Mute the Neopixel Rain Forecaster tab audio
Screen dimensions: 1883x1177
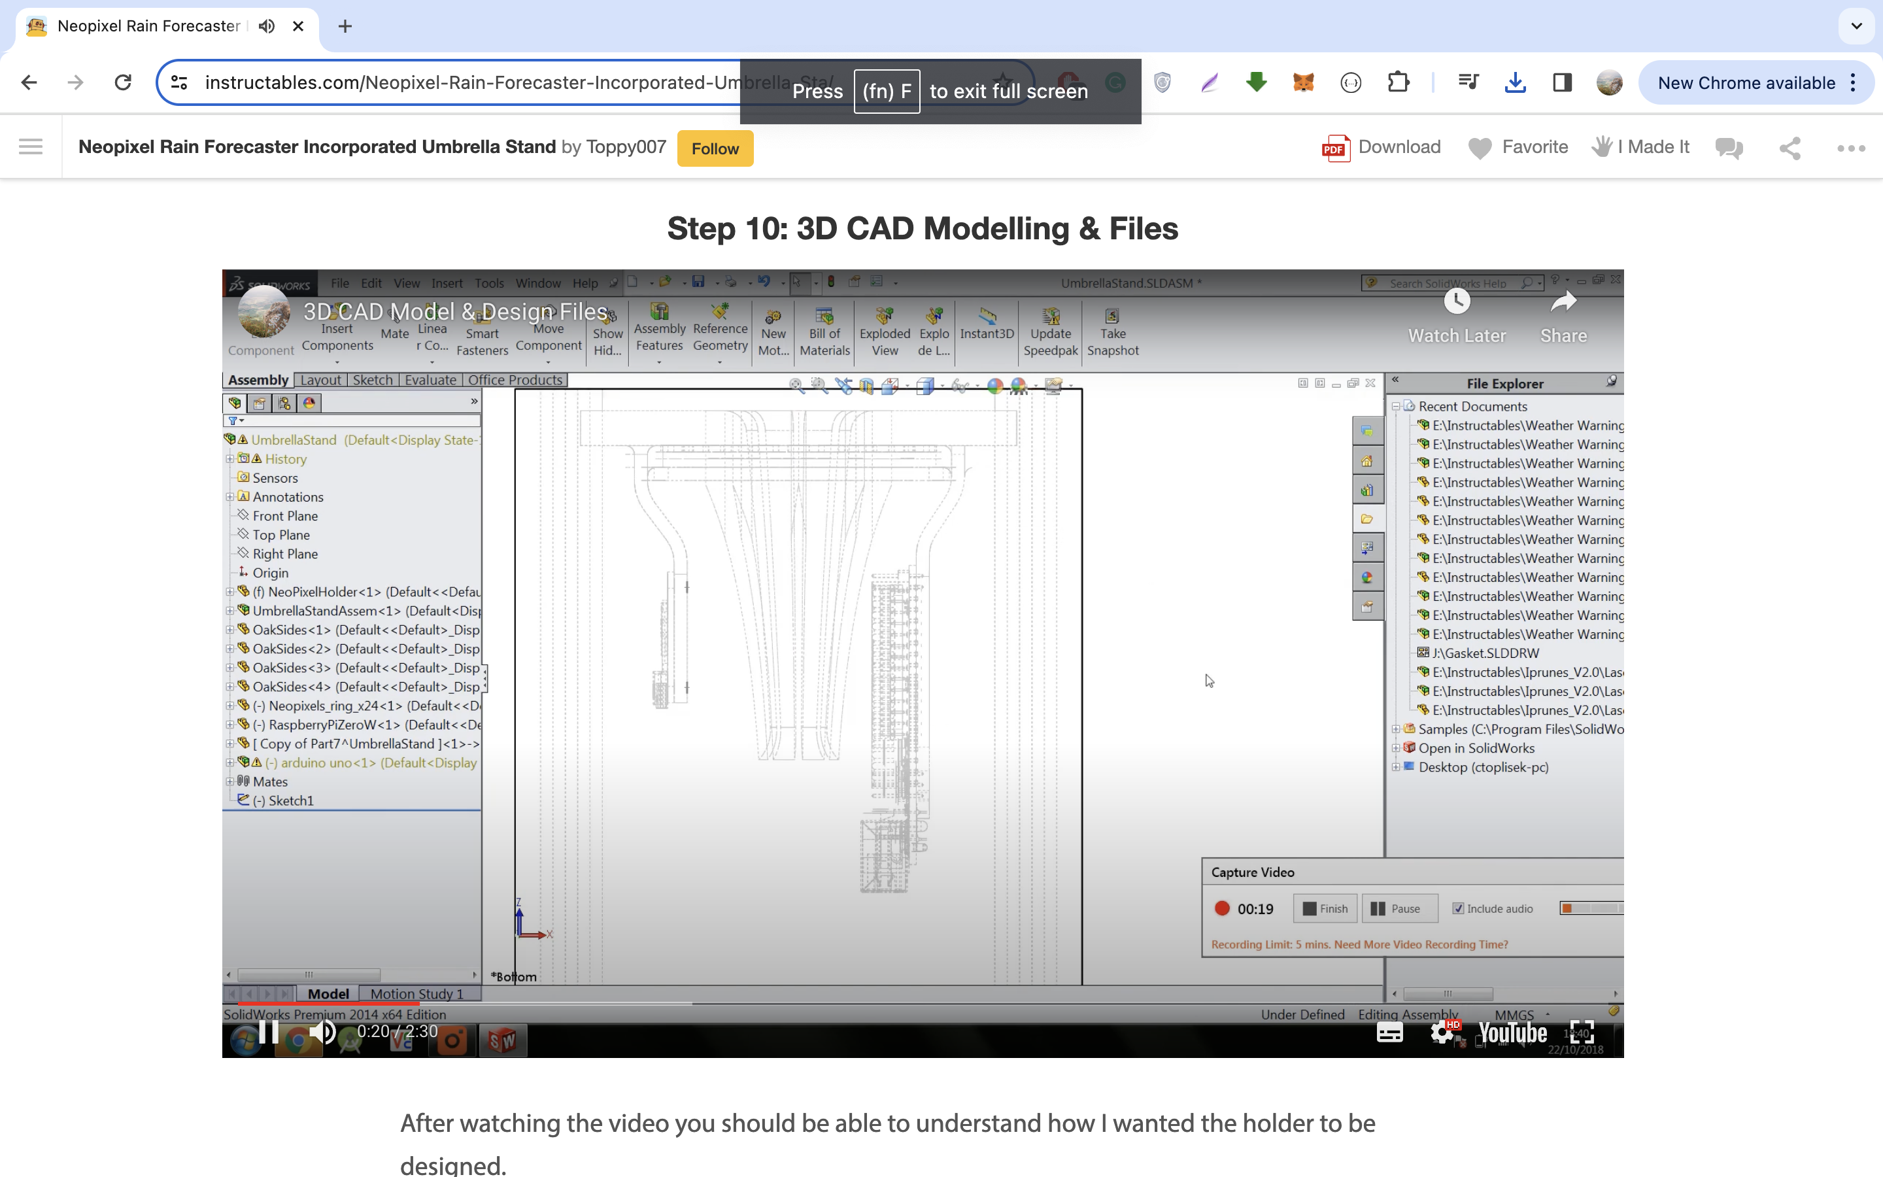tap(267, 26)
